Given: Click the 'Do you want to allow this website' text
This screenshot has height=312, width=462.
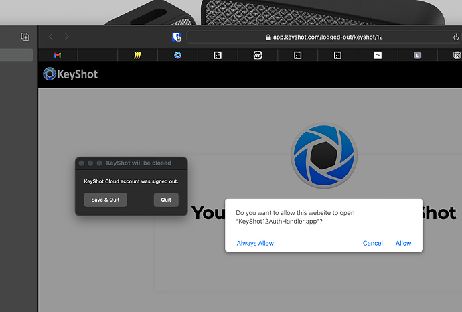Looking at the screenshot, I should (x=295, y=217).
